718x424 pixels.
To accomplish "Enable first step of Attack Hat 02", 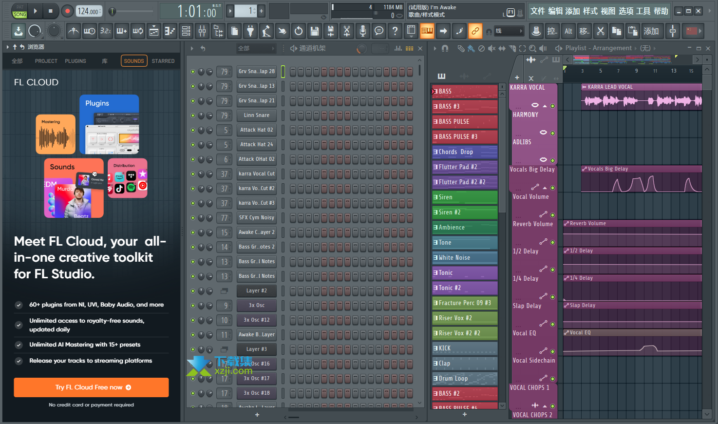I will pos(293,130).
